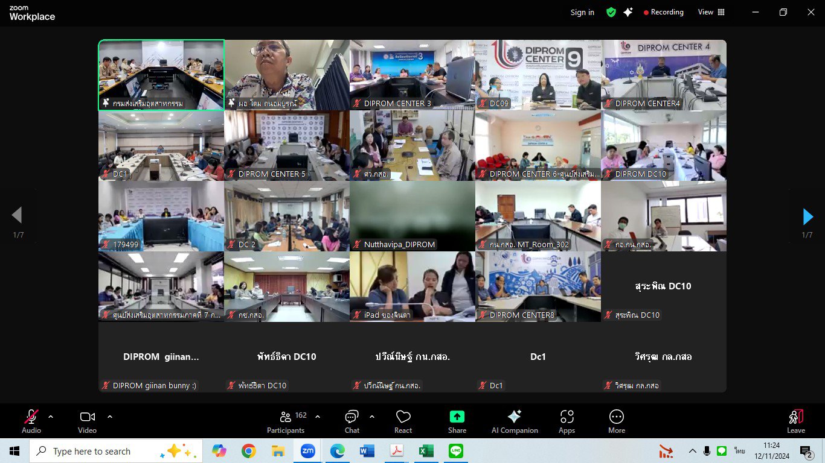Click muted mic icon on DC1 video tile label
The height and width of the screenshot is (463, 825).
click(x=106, y=174)
